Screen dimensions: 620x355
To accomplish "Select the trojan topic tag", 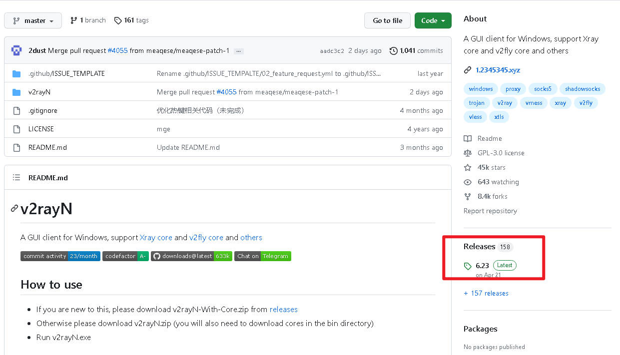I will click(x=477, y=103).
